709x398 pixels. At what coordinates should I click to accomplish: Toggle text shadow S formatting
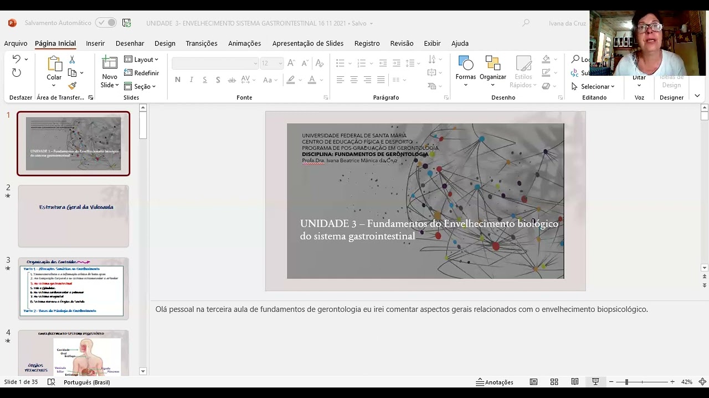coord(218,80)
